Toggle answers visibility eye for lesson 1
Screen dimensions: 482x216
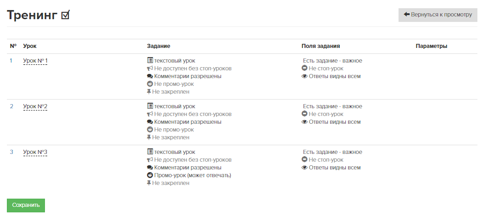coord(305,76)
